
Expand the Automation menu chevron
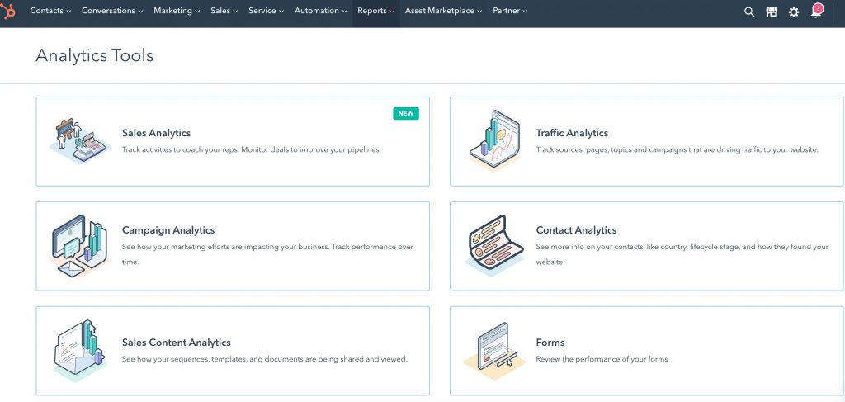coord(344,12)
